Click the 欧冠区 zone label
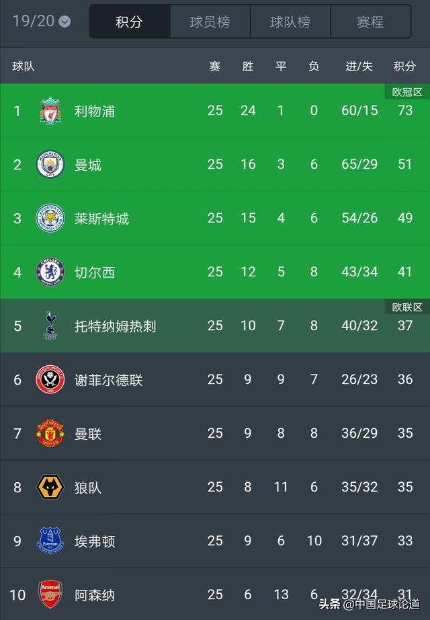The width and height of the screenshot is (430, 620). tap(407, 91)
